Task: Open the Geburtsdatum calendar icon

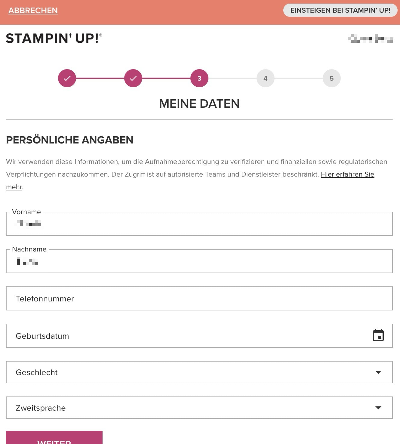Action: pyautogui.click(x=378, y=335)
